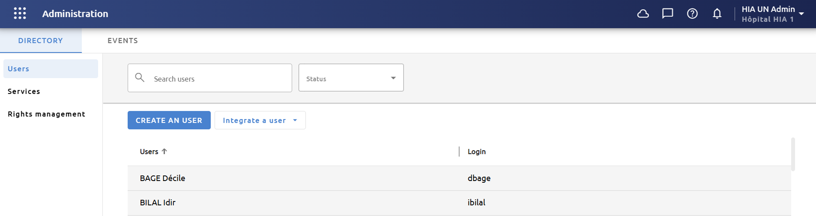Select the Directory tab
Image resolution: width=816 pixels, height=216 pixels.
pyautogui.click(x=41, y=41)
